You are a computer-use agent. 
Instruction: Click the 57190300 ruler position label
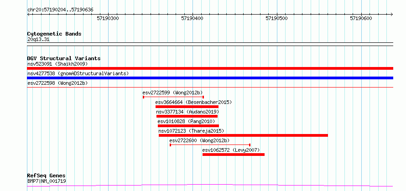[x=108, y=18]
